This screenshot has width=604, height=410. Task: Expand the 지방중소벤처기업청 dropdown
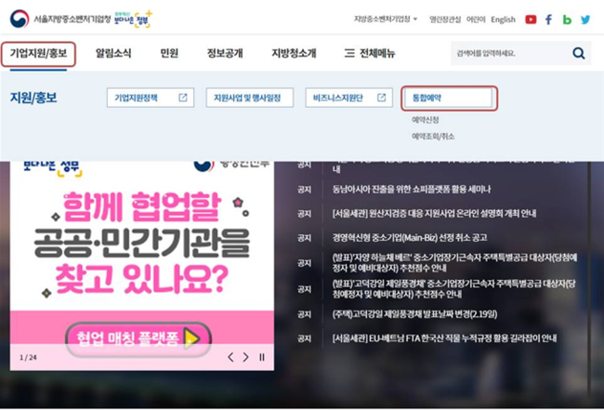point(386,19)
